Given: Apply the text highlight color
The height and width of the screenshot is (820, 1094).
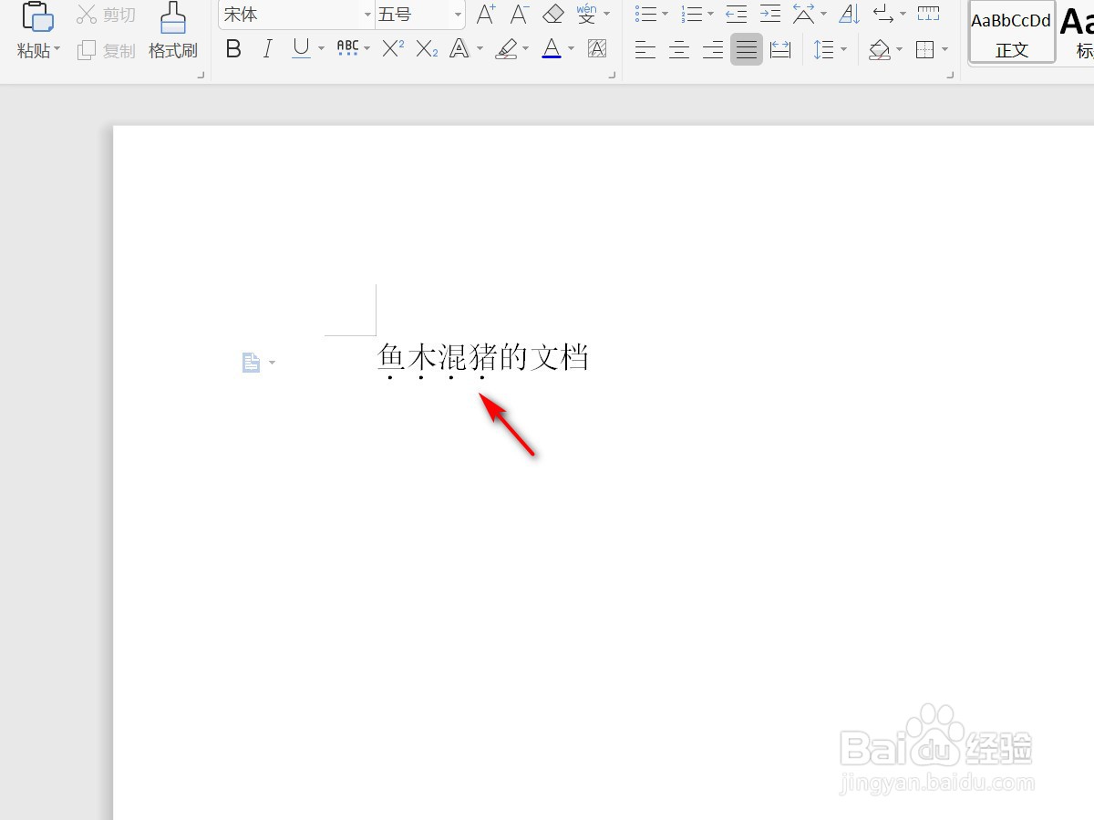Looking at the screenshot, I should point(506,49).
